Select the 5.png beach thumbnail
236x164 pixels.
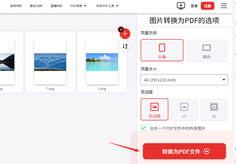coord(102,62)
